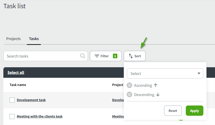Click the up arrow beside Ascending
The image size is (215, 125).
click(x=156, y=85)
